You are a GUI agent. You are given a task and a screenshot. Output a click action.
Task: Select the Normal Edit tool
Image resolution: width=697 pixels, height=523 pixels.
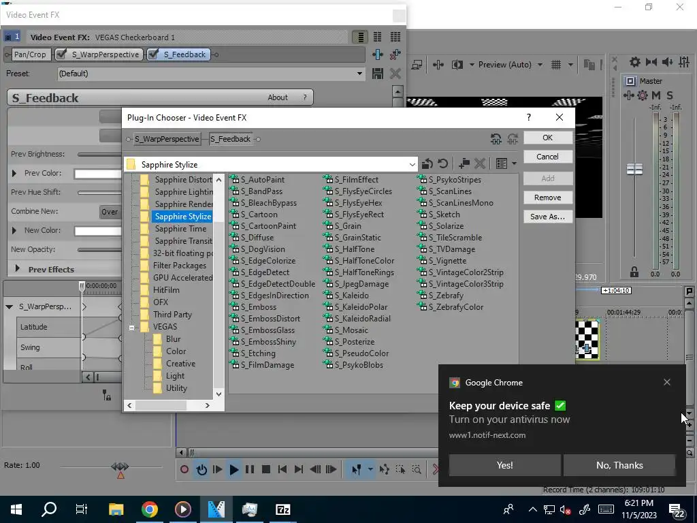[357, 469]
